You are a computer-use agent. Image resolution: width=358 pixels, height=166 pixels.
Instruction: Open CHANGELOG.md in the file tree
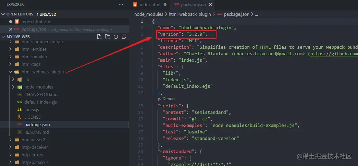41,95
